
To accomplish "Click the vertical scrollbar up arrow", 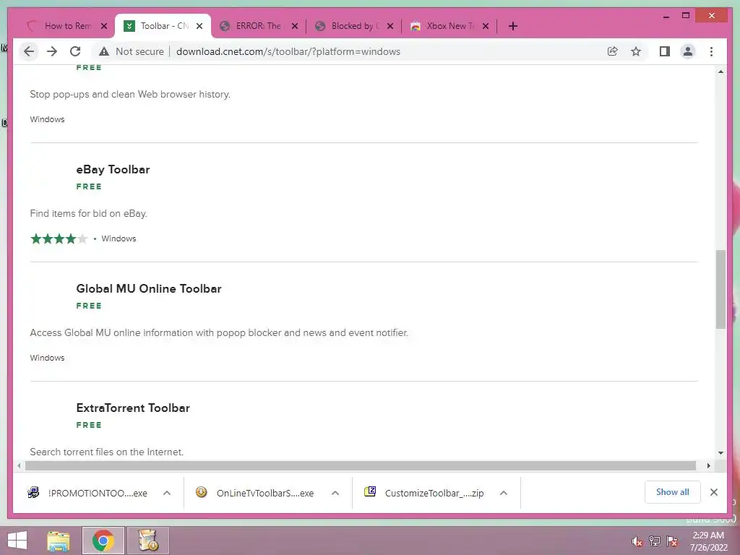I will point(720,72).
